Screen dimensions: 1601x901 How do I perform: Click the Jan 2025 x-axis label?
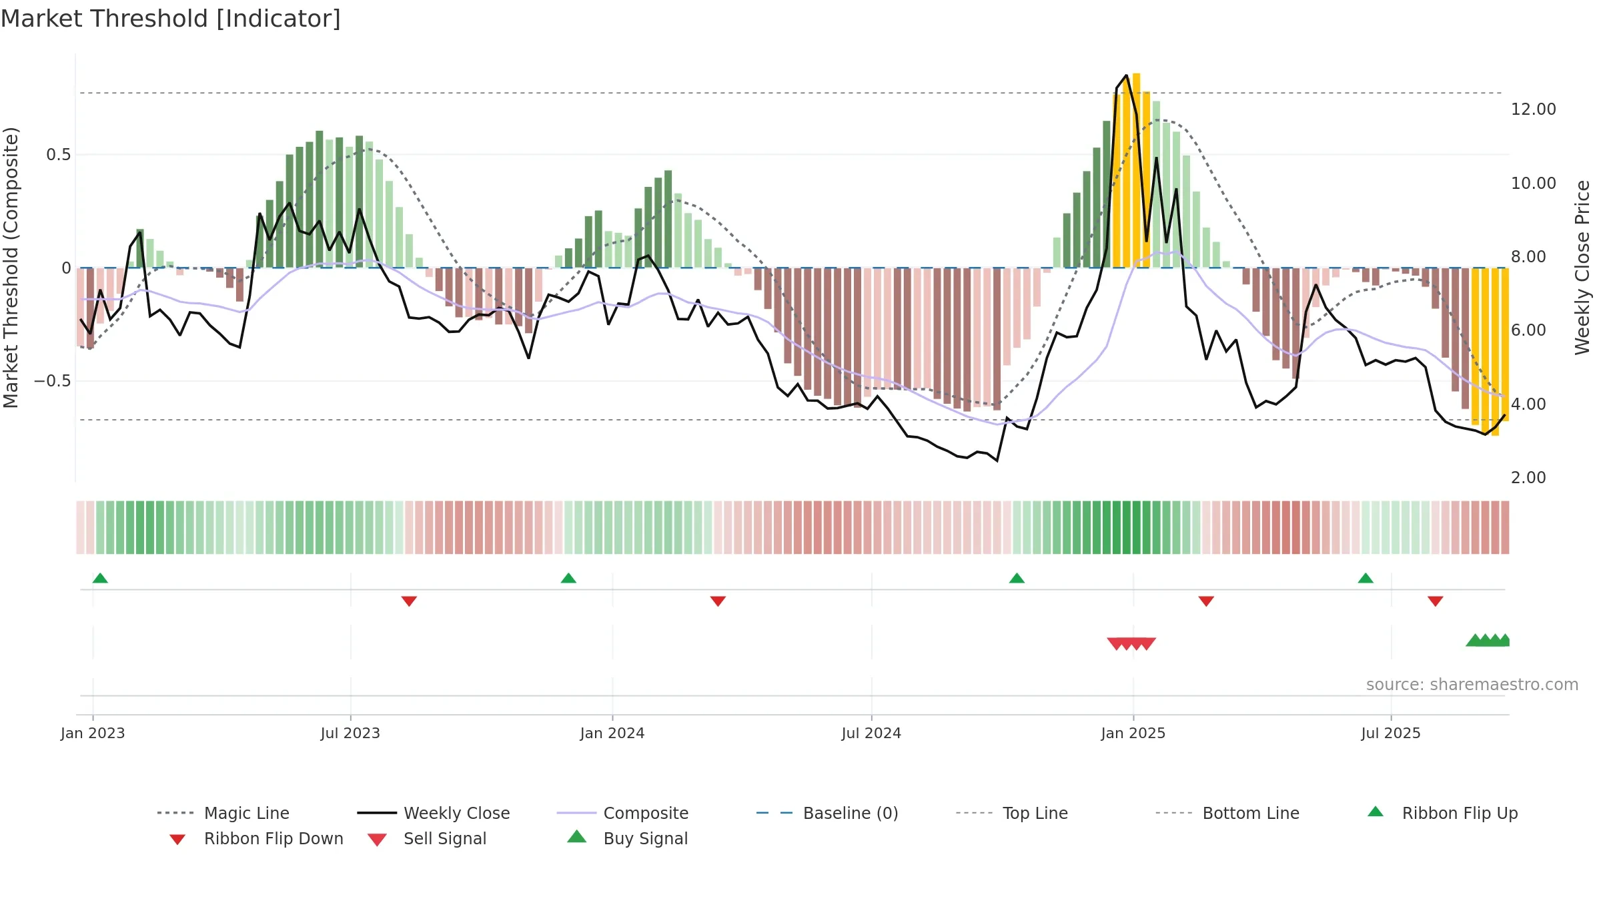1133,733
